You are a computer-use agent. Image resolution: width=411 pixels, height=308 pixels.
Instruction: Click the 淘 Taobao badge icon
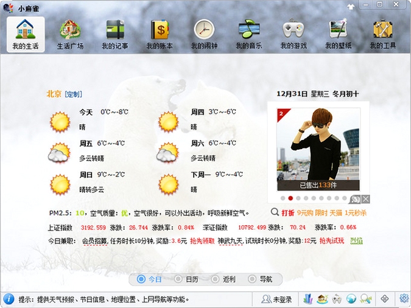coord(356,200)
